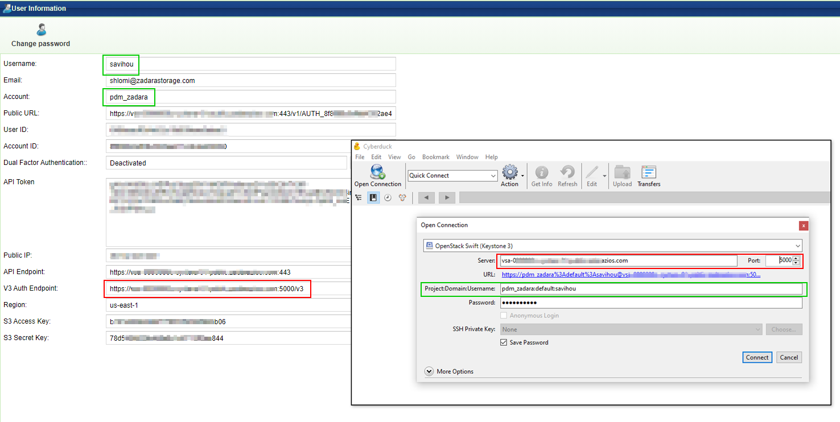The width and height of the screenshot is (840, 422).
Task: Click the Project:Domain:Username field
Action: click(x=651, y=289)
